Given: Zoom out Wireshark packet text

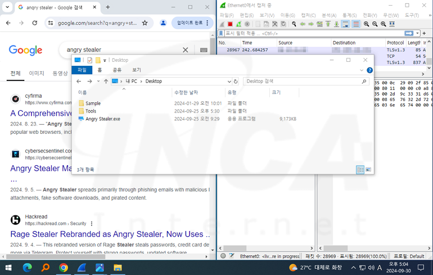Looking at the screenshot, I should click(x=375, y=24).
